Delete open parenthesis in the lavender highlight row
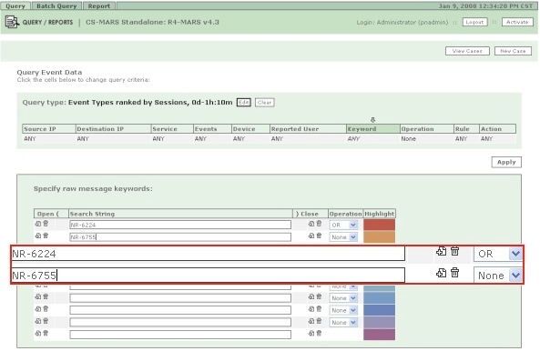Image resolution: width=540 pixels, height=351 pixels. [x=46, y=321]
